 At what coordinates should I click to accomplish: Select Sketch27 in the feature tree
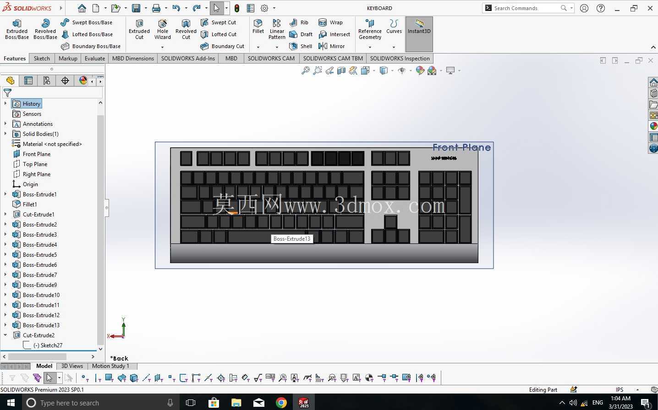pos(48,345)
